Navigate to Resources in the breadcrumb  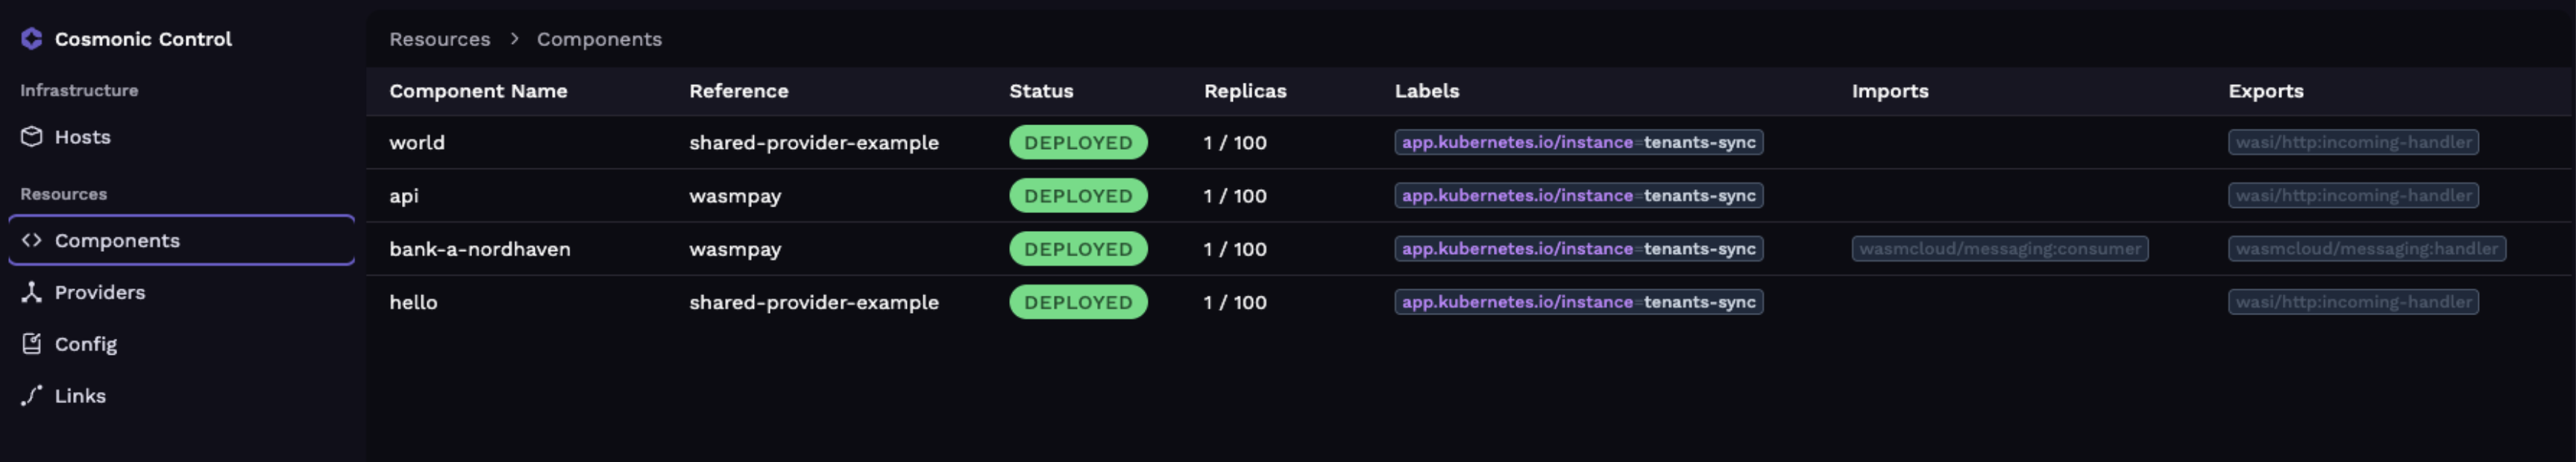tap(439, 39)
